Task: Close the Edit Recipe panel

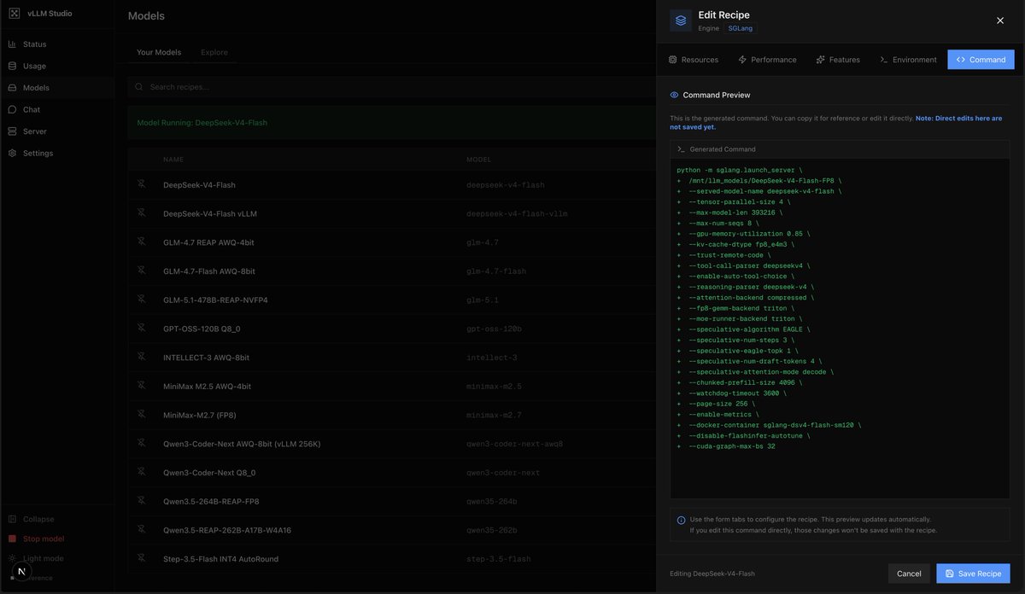Action: point(1000,20)
